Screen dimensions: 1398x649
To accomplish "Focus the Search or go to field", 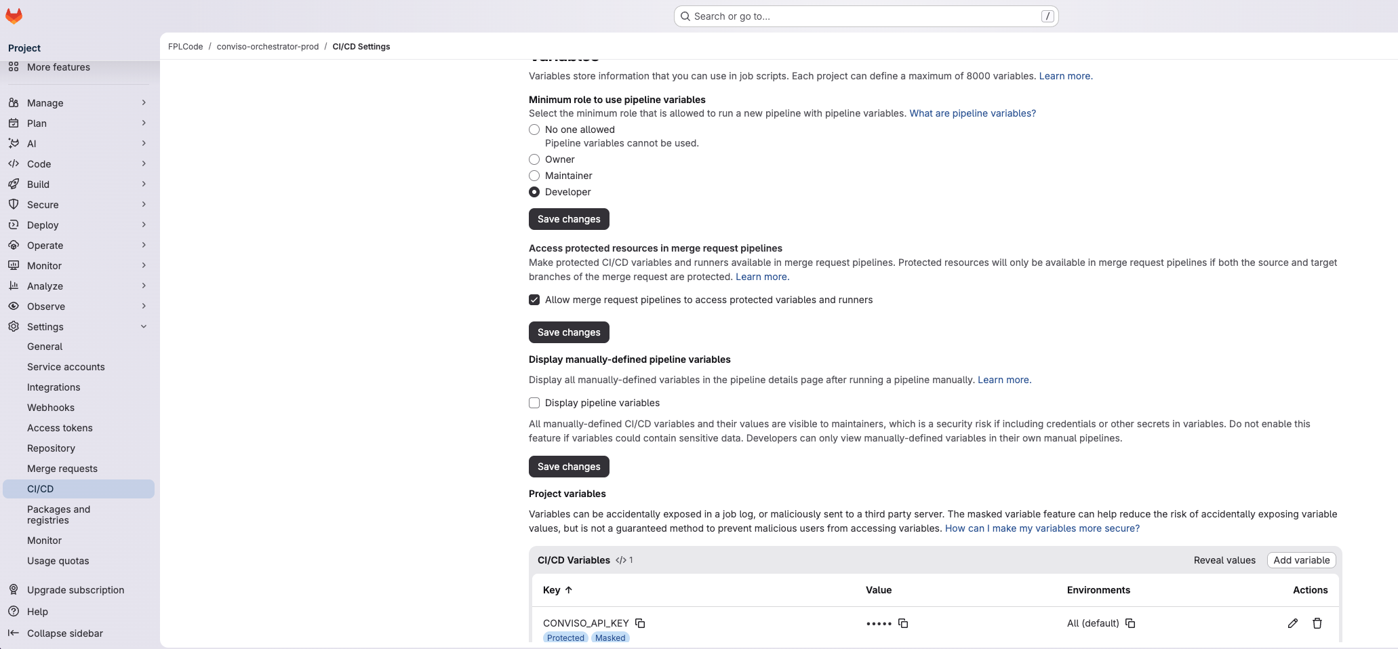I will pyautogui.click(x=866, y=16).
